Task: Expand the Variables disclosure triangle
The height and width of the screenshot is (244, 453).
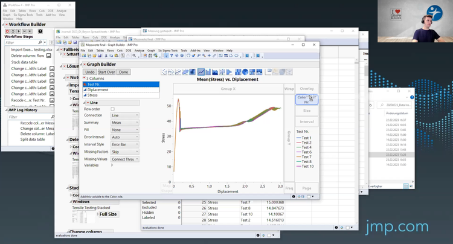Action: [112, 165]
